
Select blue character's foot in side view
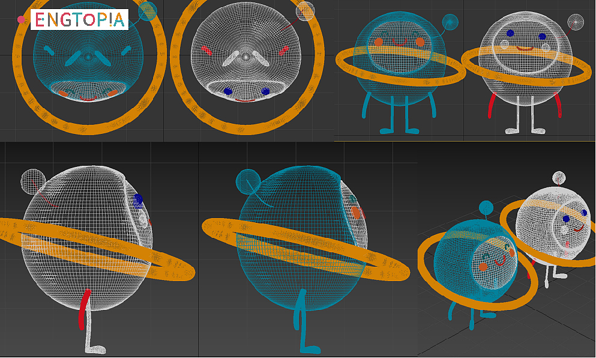click(310, 348)
